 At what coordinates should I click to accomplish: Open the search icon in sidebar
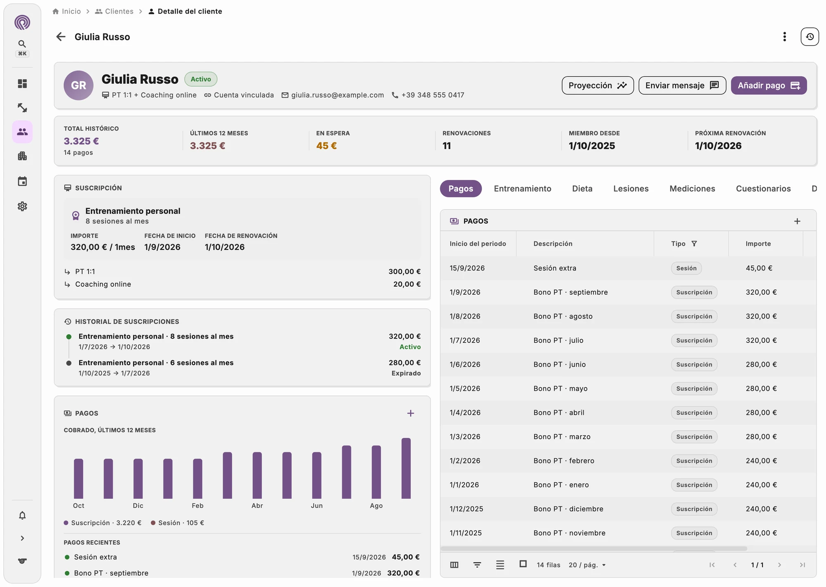click(x=22, y=44)
